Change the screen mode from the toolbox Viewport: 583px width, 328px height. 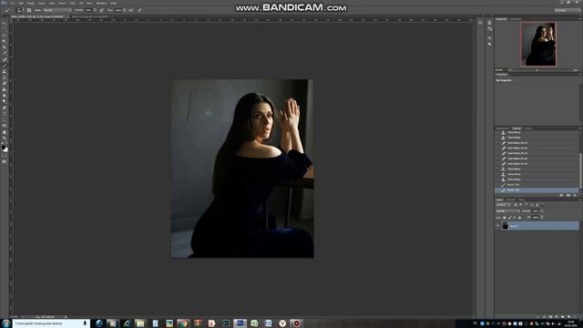point(5,161)
